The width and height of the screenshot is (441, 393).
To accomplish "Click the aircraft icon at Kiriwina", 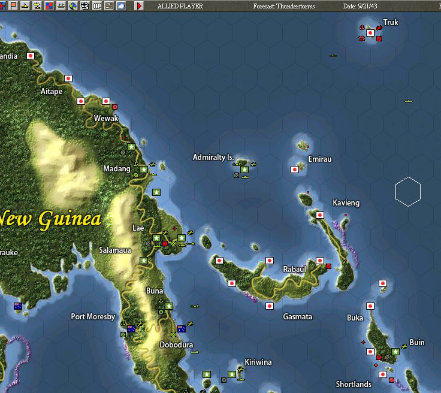I will (x=240, y=369).
